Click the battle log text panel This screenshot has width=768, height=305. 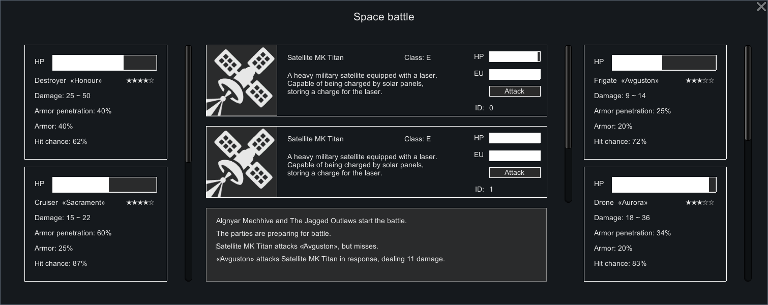click(376, 245)
